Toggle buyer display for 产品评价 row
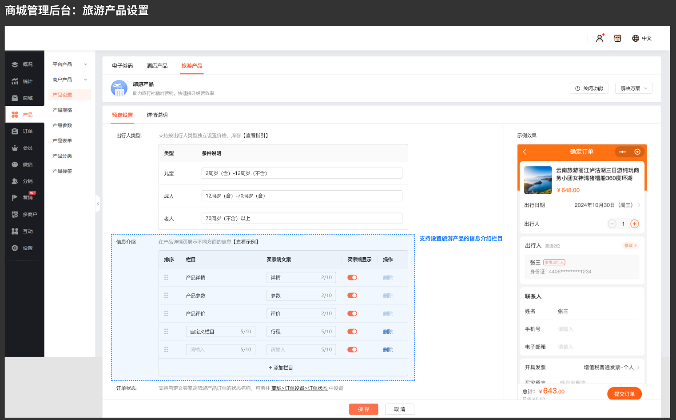 coord(352,313)
